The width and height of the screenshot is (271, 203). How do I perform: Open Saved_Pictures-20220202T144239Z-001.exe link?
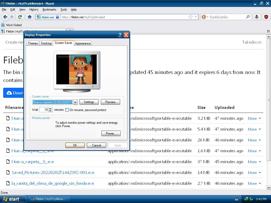click(53, 172)
